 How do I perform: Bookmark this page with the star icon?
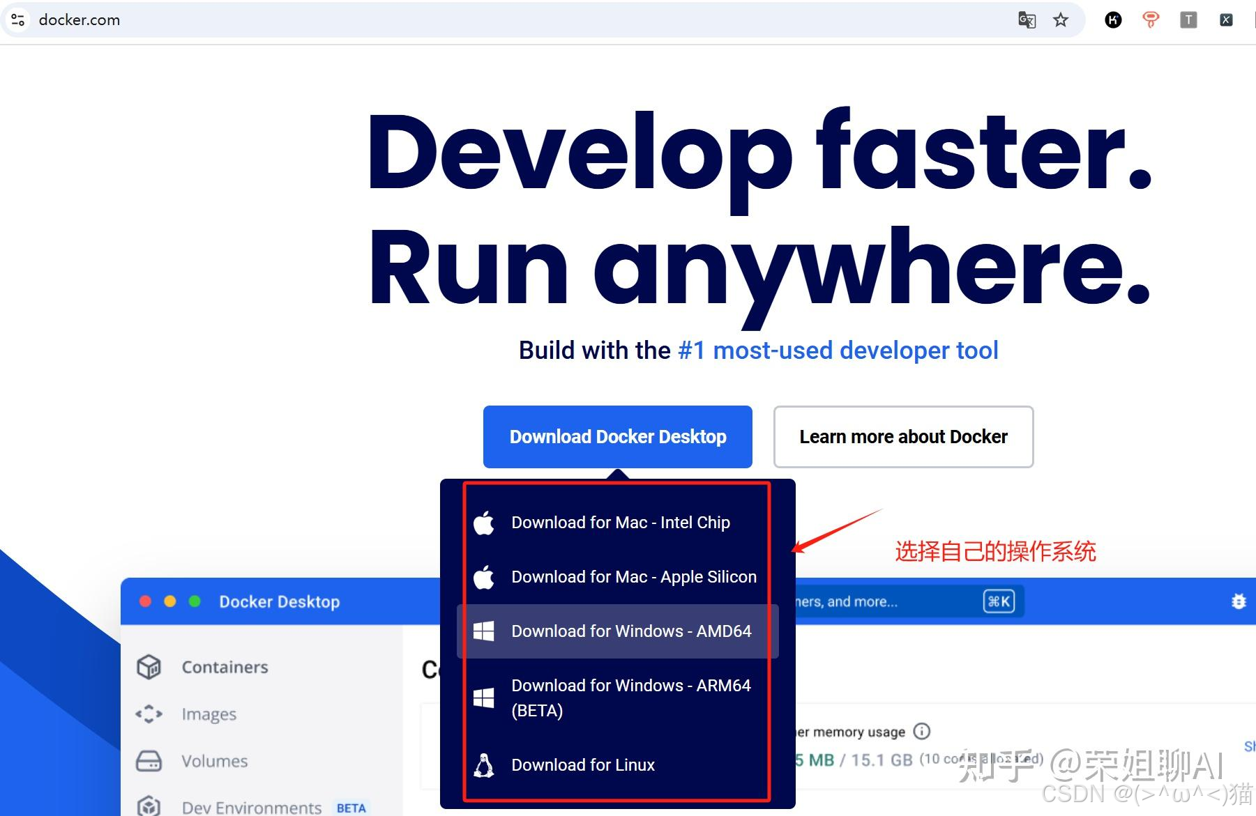1061,20
